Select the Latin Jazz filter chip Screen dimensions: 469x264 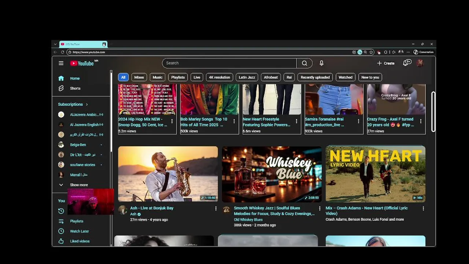tap(247, 77)
